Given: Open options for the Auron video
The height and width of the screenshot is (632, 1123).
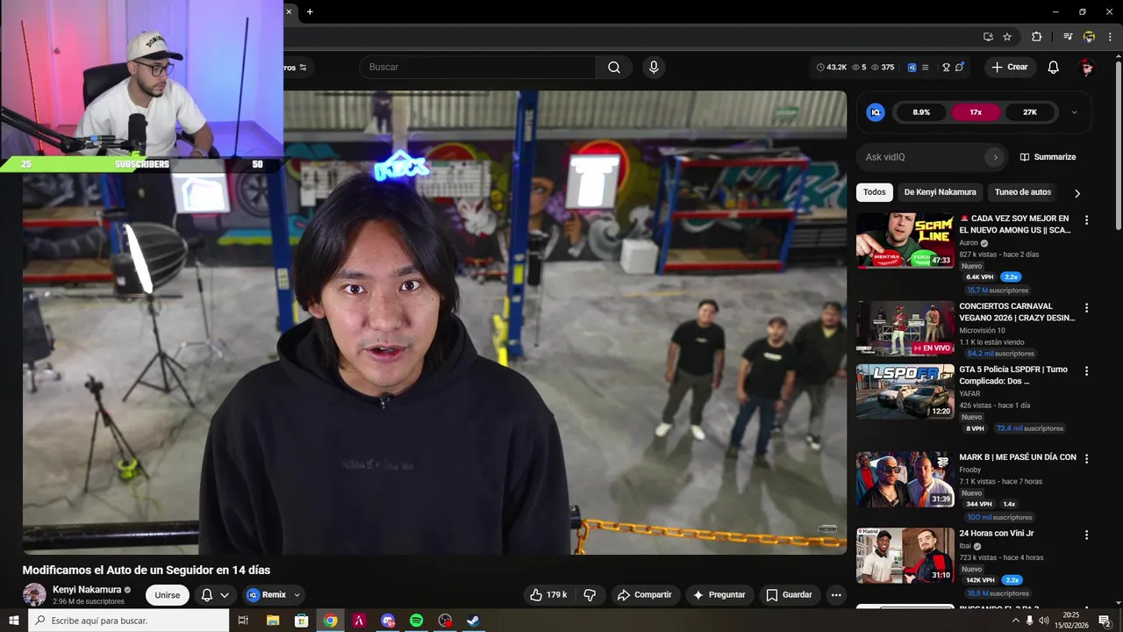Looking at the screenshot, I should click(1086, 220).
